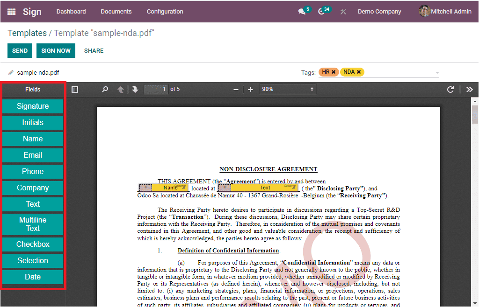Go to the next PDF page
The height and width of the screenshot is (307, 479).
click(x=135, y=90)
